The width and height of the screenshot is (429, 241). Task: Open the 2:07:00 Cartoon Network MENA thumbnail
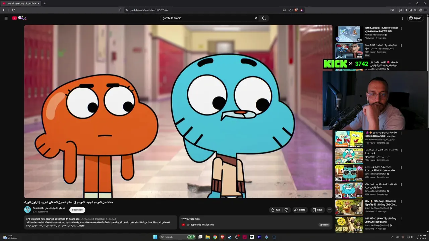[349, 173]
